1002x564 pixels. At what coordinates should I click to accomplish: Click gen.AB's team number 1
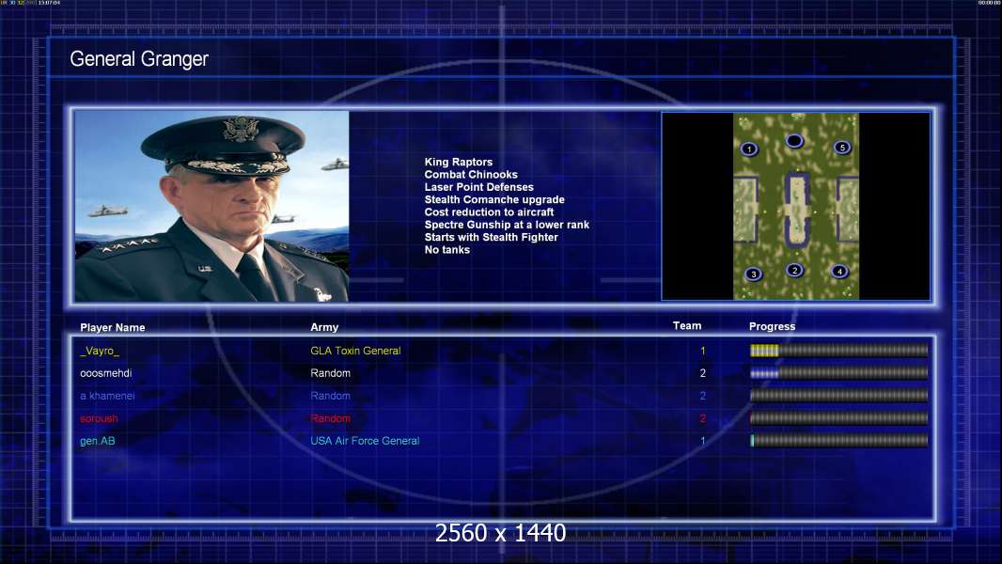point(703,441)
